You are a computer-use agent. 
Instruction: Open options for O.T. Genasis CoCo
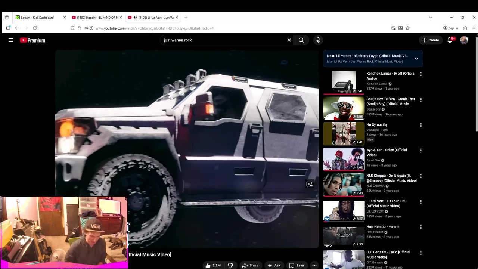coord(421,253)
